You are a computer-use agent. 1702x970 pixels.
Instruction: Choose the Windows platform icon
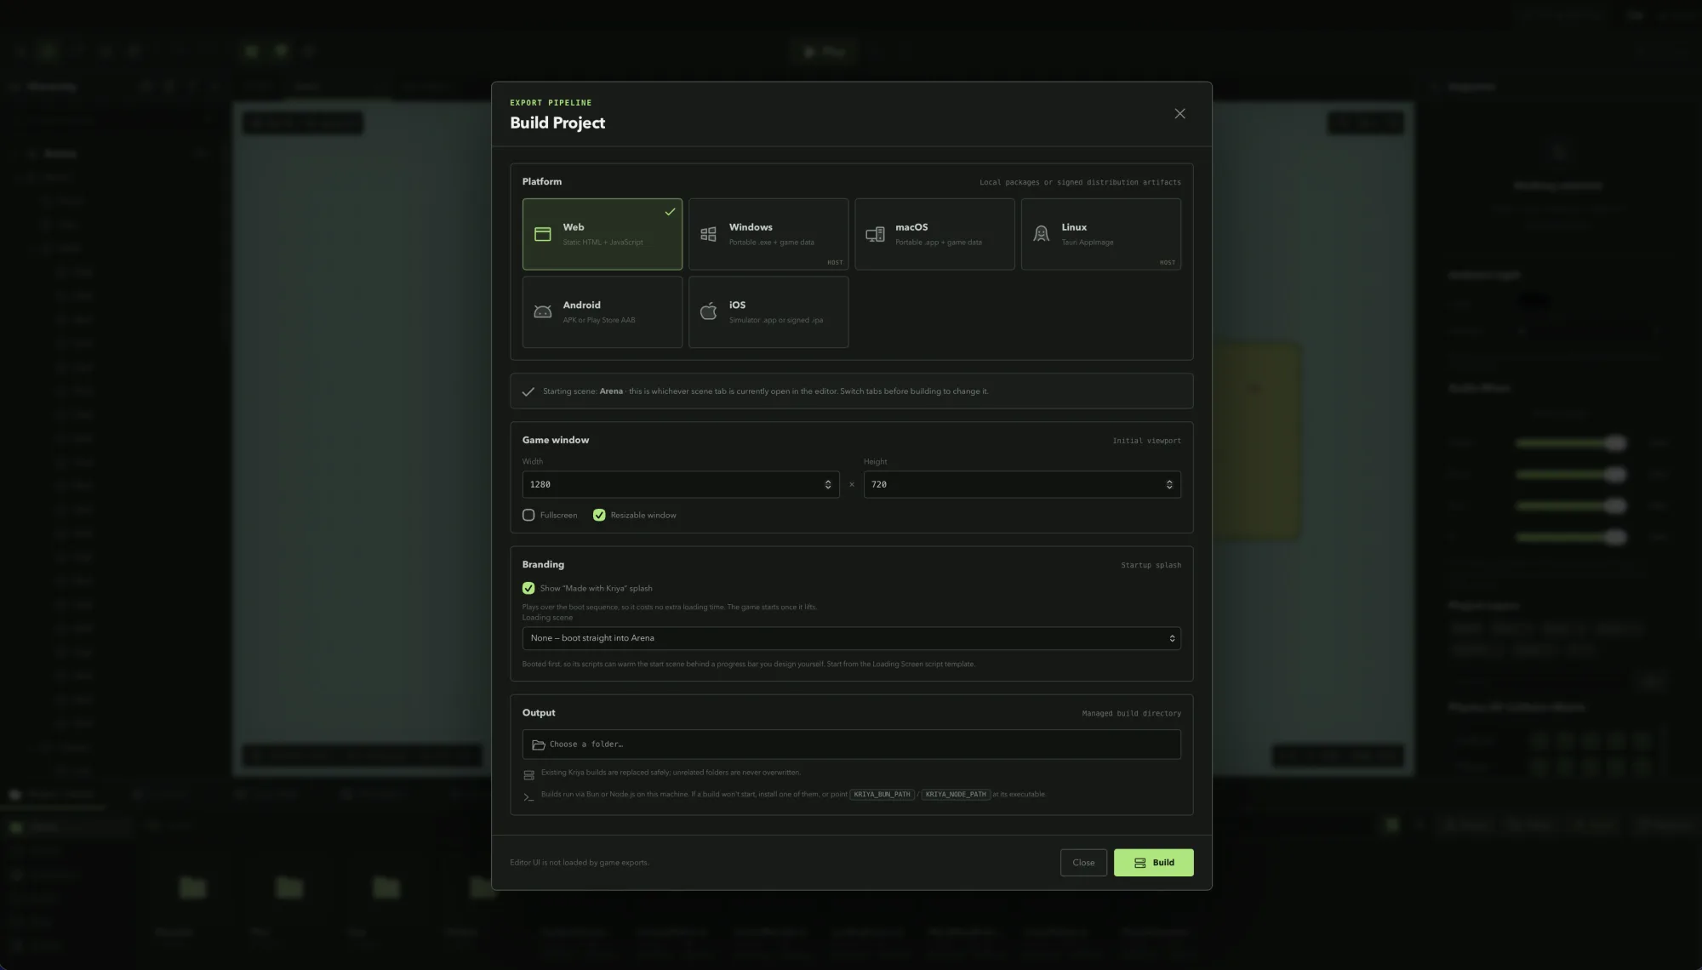708,234
